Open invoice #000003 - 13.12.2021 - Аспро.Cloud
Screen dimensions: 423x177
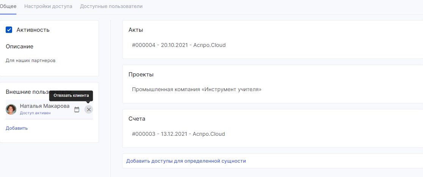(179, 134)
